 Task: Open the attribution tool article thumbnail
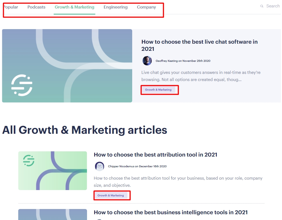pos(53,171)
